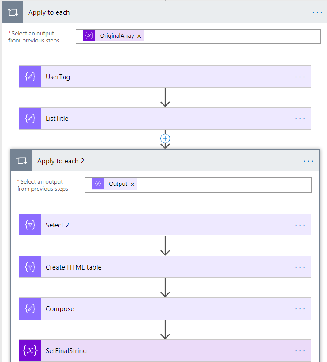
Task: Remove the Output token
Action: (x=131, y=183)
